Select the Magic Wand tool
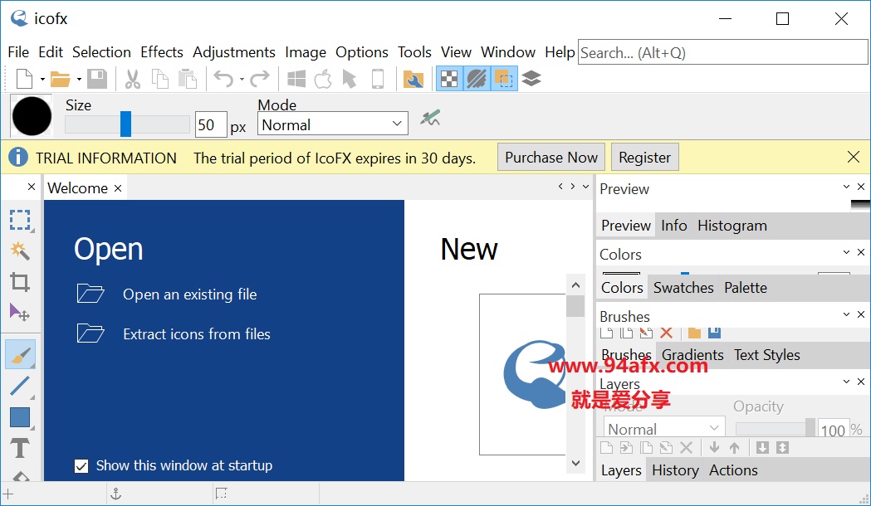The width and height of the screenshot is (871, 506). 20,251
